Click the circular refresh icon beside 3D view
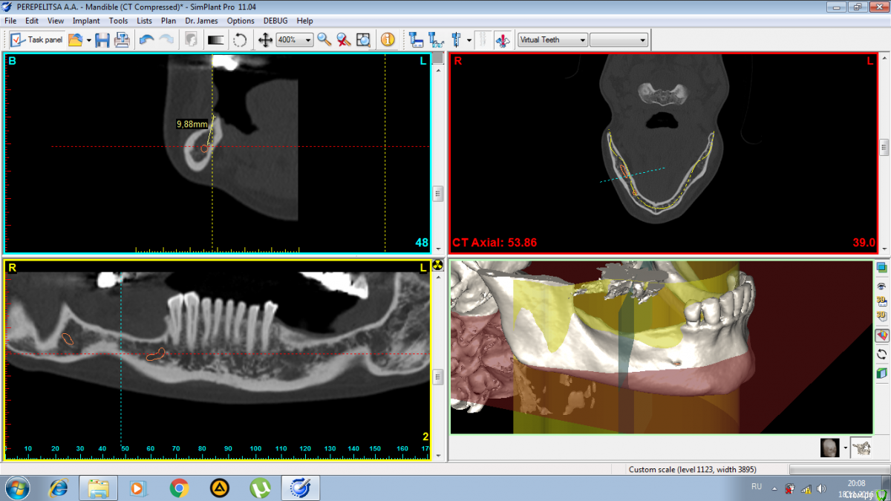Screen dimensions: 891x501 pyautogui.click(x=882, y=354)
